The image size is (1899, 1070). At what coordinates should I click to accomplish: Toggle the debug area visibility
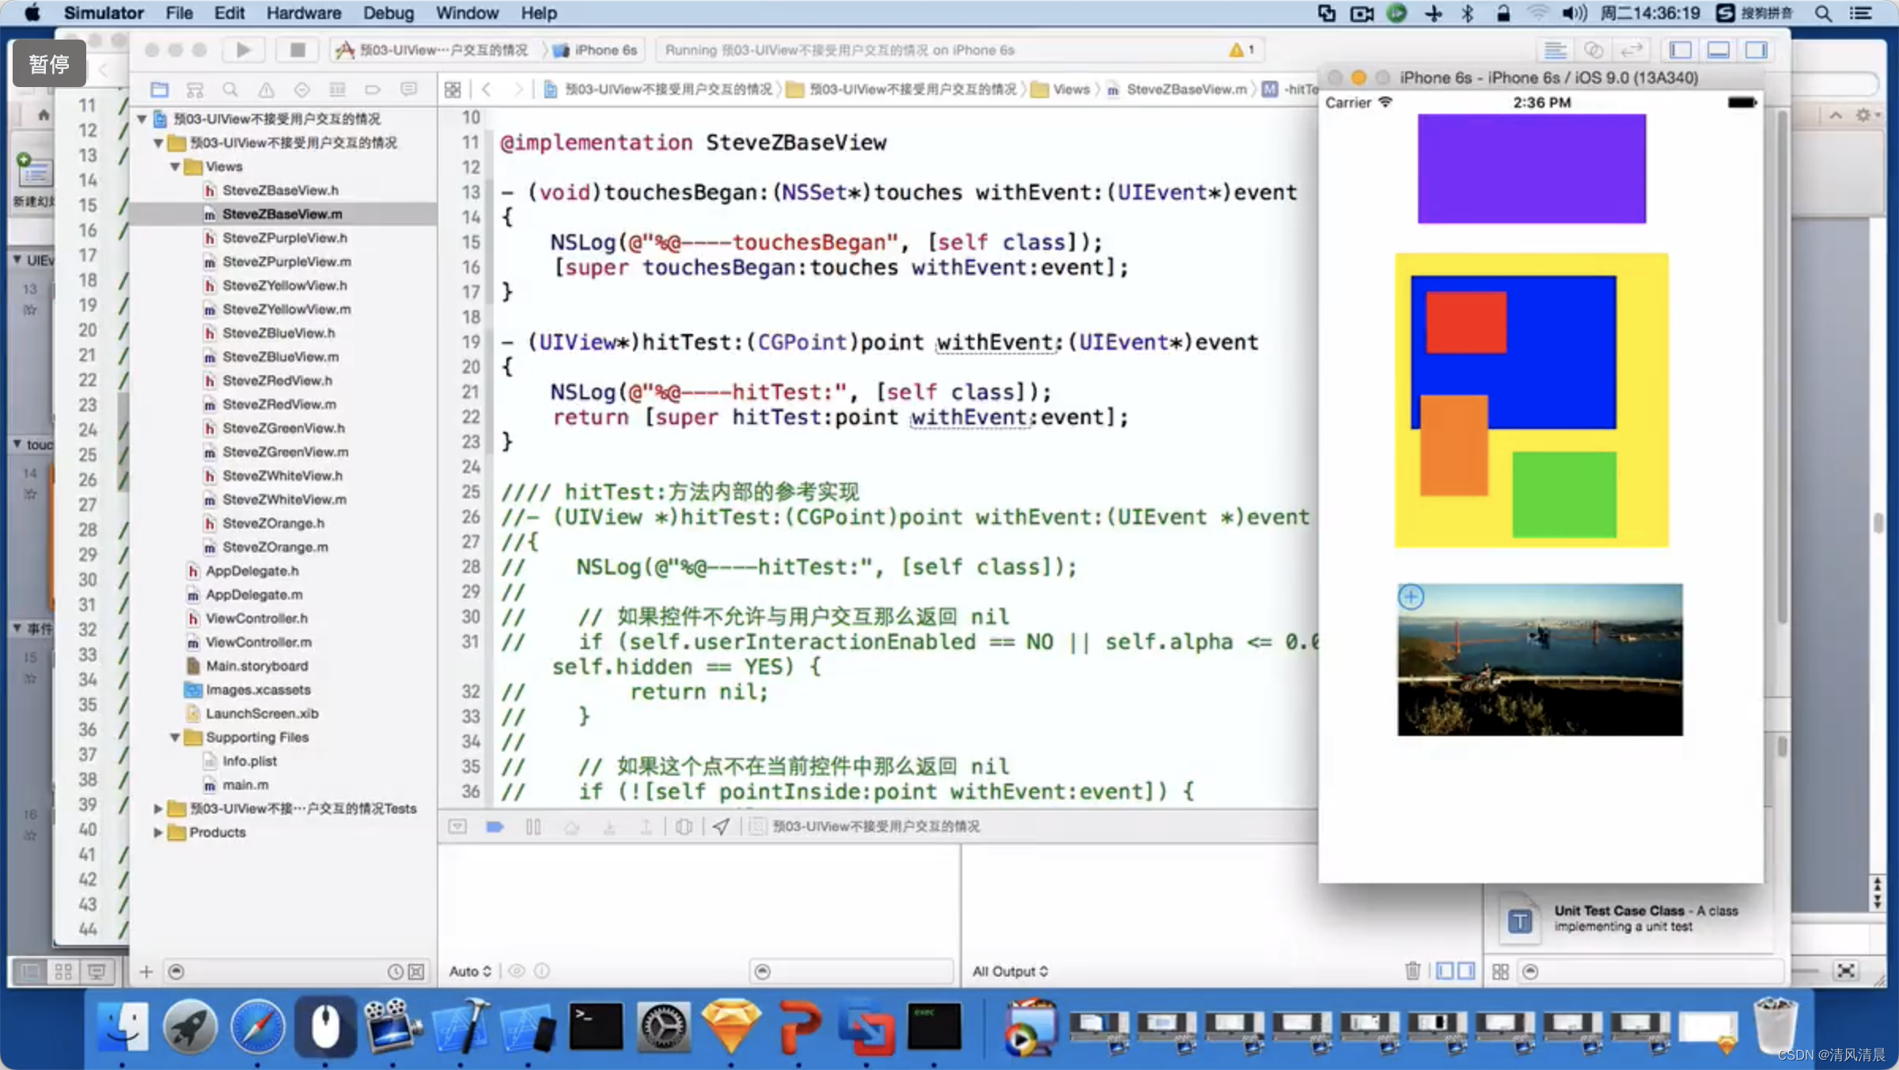click(1719, 50)
